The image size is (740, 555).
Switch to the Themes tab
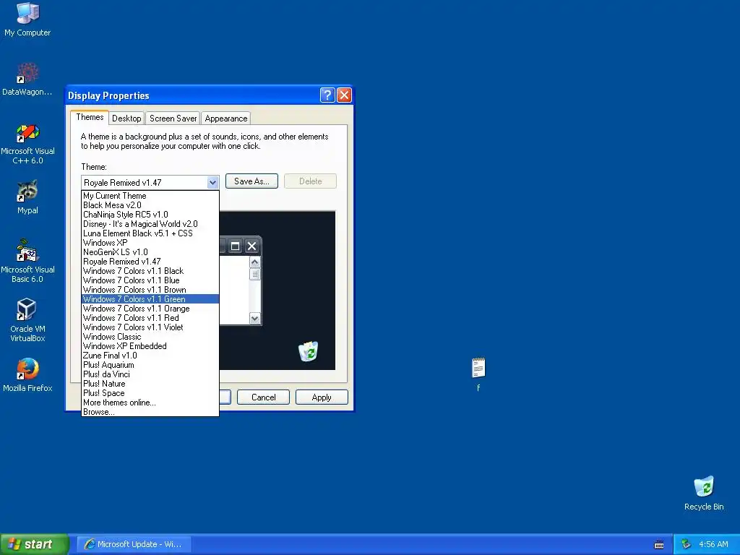(x=90, y=117)
